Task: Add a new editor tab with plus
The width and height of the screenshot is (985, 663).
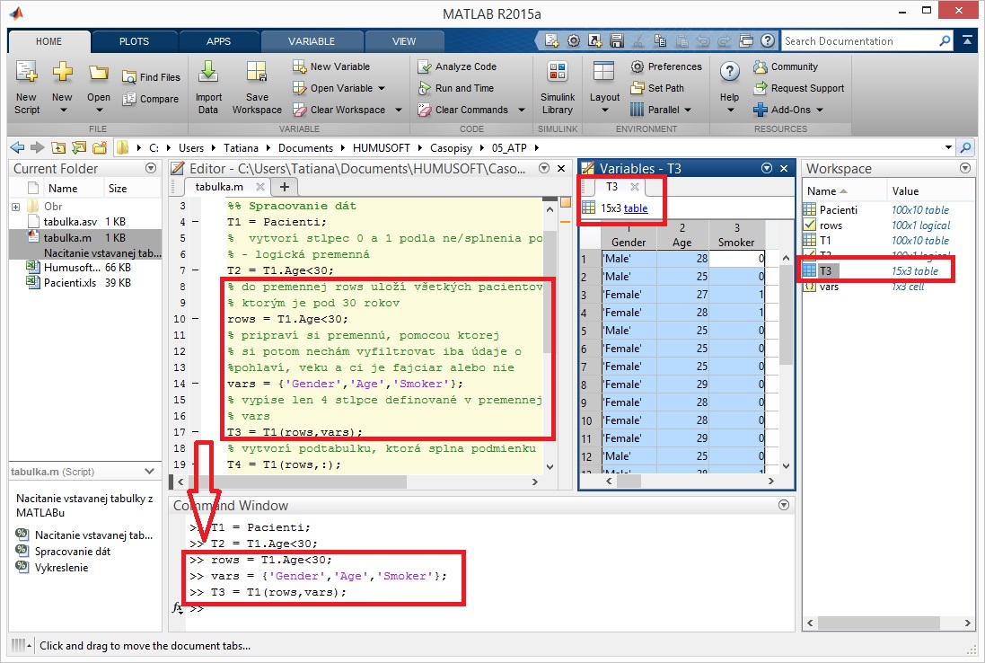Action: tap(284, 187)
